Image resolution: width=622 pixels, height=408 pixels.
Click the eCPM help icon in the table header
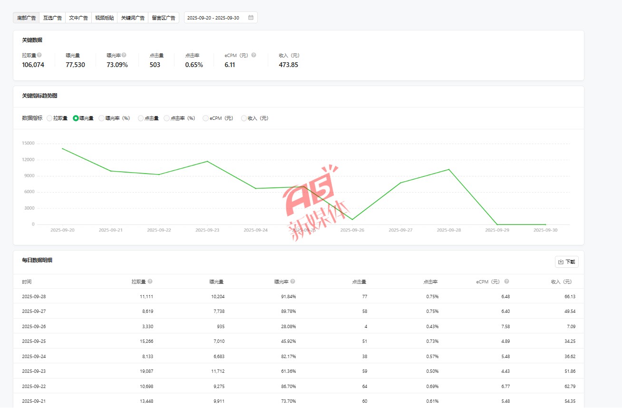(x=506, y=282)
